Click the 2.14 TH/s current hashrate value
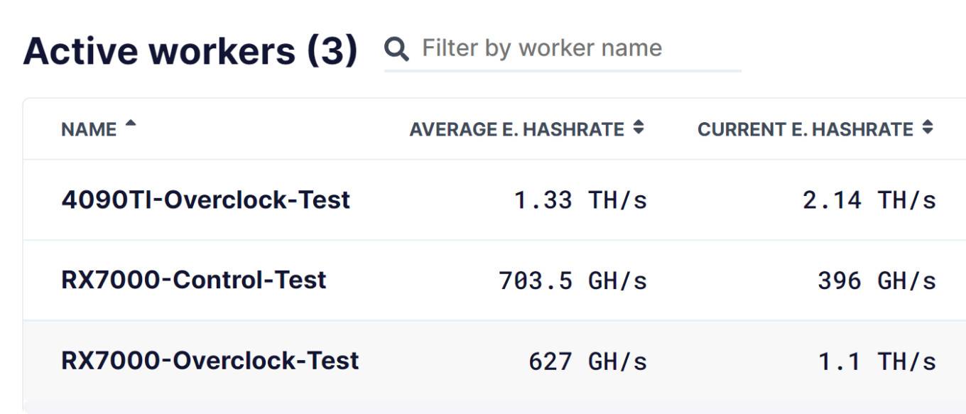Viewport: 966px width, 414px height. pyautogui.click(x=869, y=201)
